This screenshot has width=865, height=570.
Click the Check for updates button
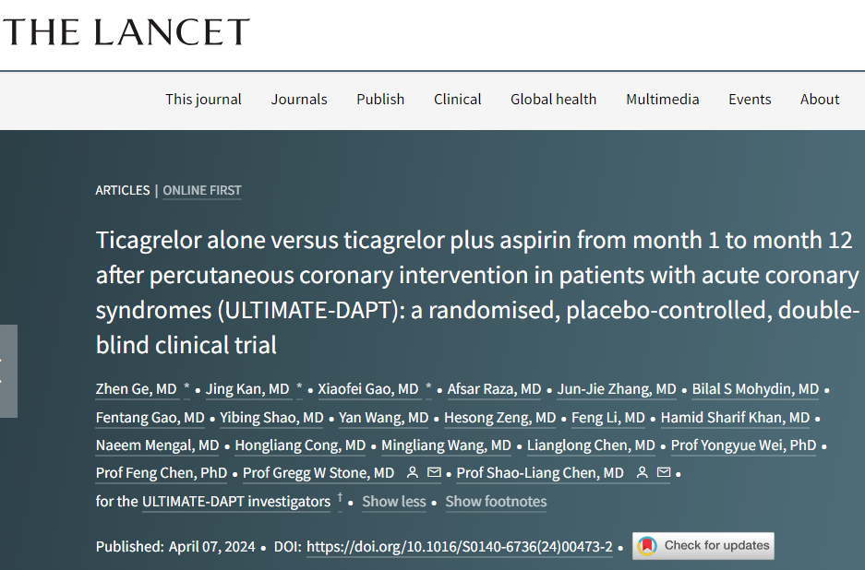point(703,546)
